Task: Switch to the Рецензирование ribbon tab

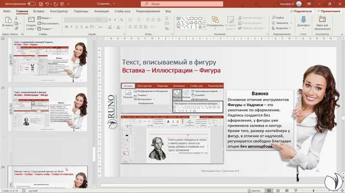Action: point(148,11)
